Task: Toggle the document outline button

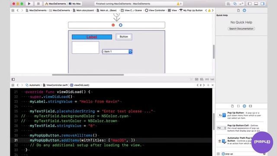Action: click(13, 79)
